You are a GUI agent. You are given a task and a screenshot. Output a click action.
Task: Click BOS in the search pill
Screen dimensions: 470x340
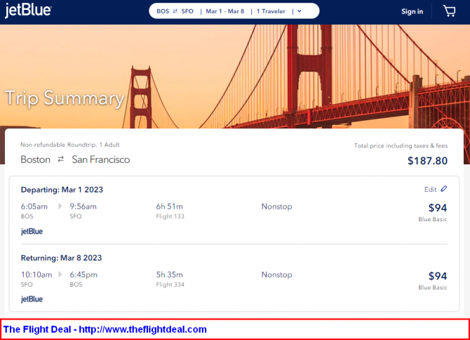pyautogui.click(x=163, y=11)
